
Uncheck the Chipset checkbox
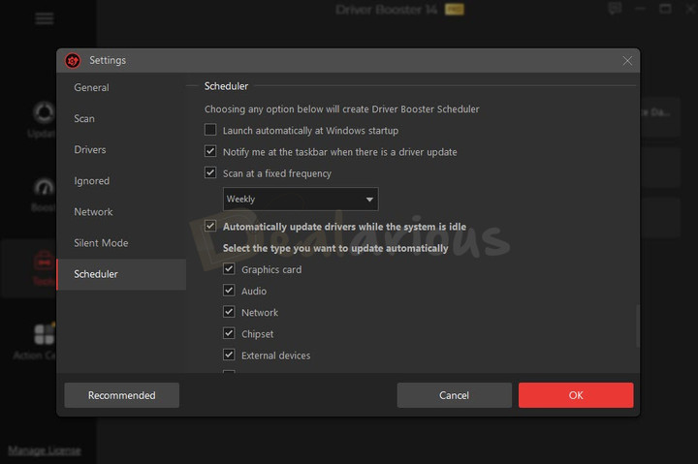[x=229, y=333]
